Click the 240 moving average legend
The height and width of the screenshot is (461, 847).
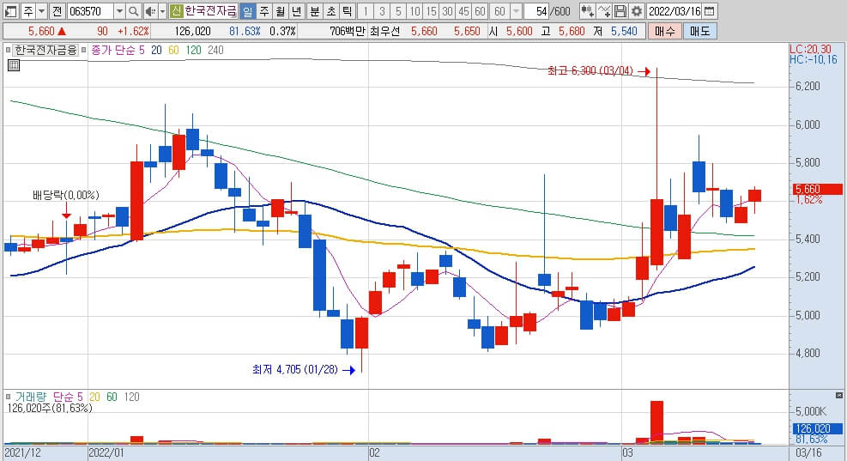215,51
